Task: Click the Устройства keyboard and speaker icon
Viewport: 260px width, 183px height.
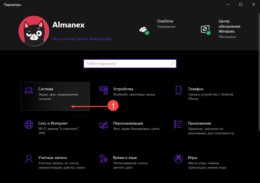Action: click(104, 90)
